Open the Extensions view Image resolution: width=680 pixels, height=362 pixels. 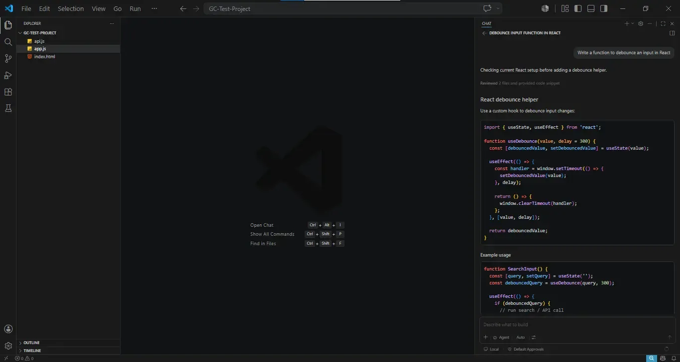point(8,92)
